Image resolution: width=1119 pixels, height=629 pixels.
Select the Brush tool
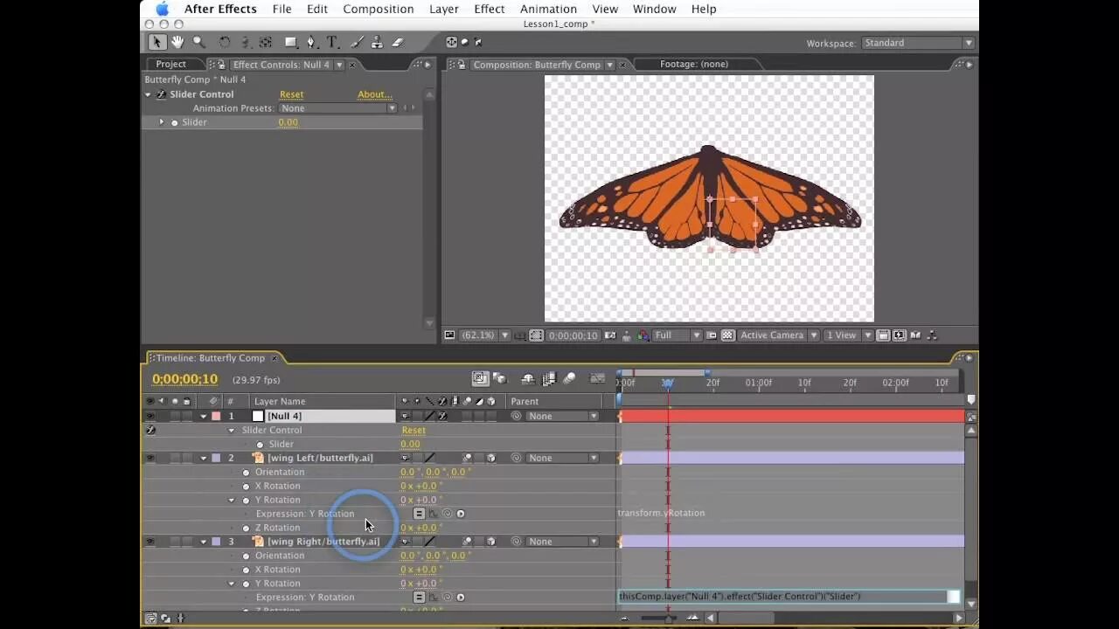click(357, 42)
